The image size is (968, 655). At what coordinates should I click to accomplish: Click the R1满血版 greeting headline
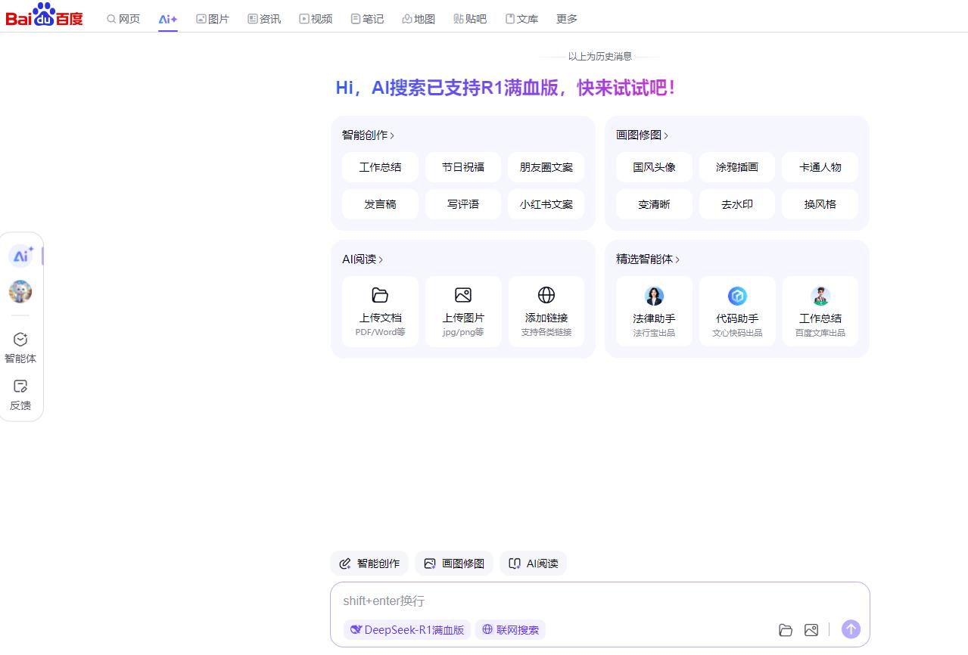click(505, 88)
